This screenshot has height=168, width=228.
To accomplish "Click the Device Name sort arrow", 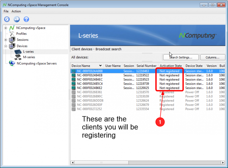I will [100, 66].
